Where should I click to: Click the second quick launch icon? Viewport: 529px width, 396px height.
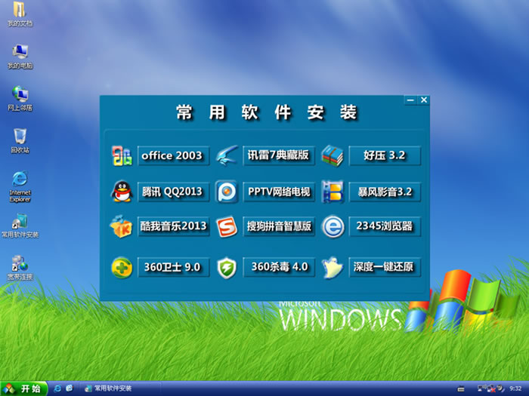70,388
